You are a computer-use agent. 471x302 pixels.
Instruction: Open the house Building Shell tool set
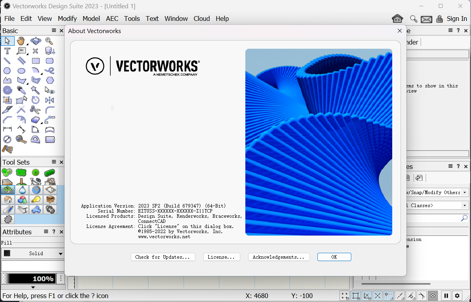8,200
